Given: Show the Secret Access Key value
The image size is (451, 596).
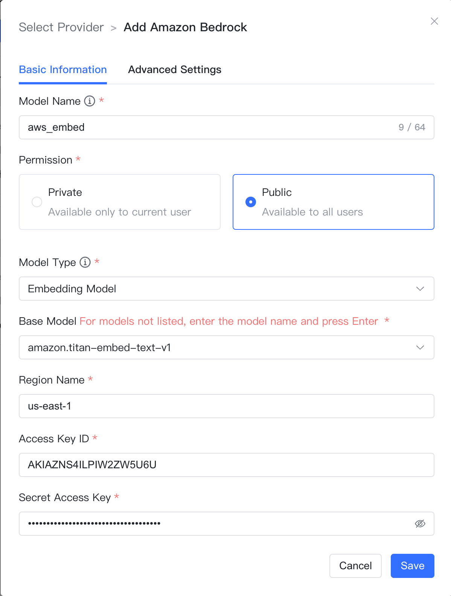Looking at the screenshot, I should click(420, 524).
